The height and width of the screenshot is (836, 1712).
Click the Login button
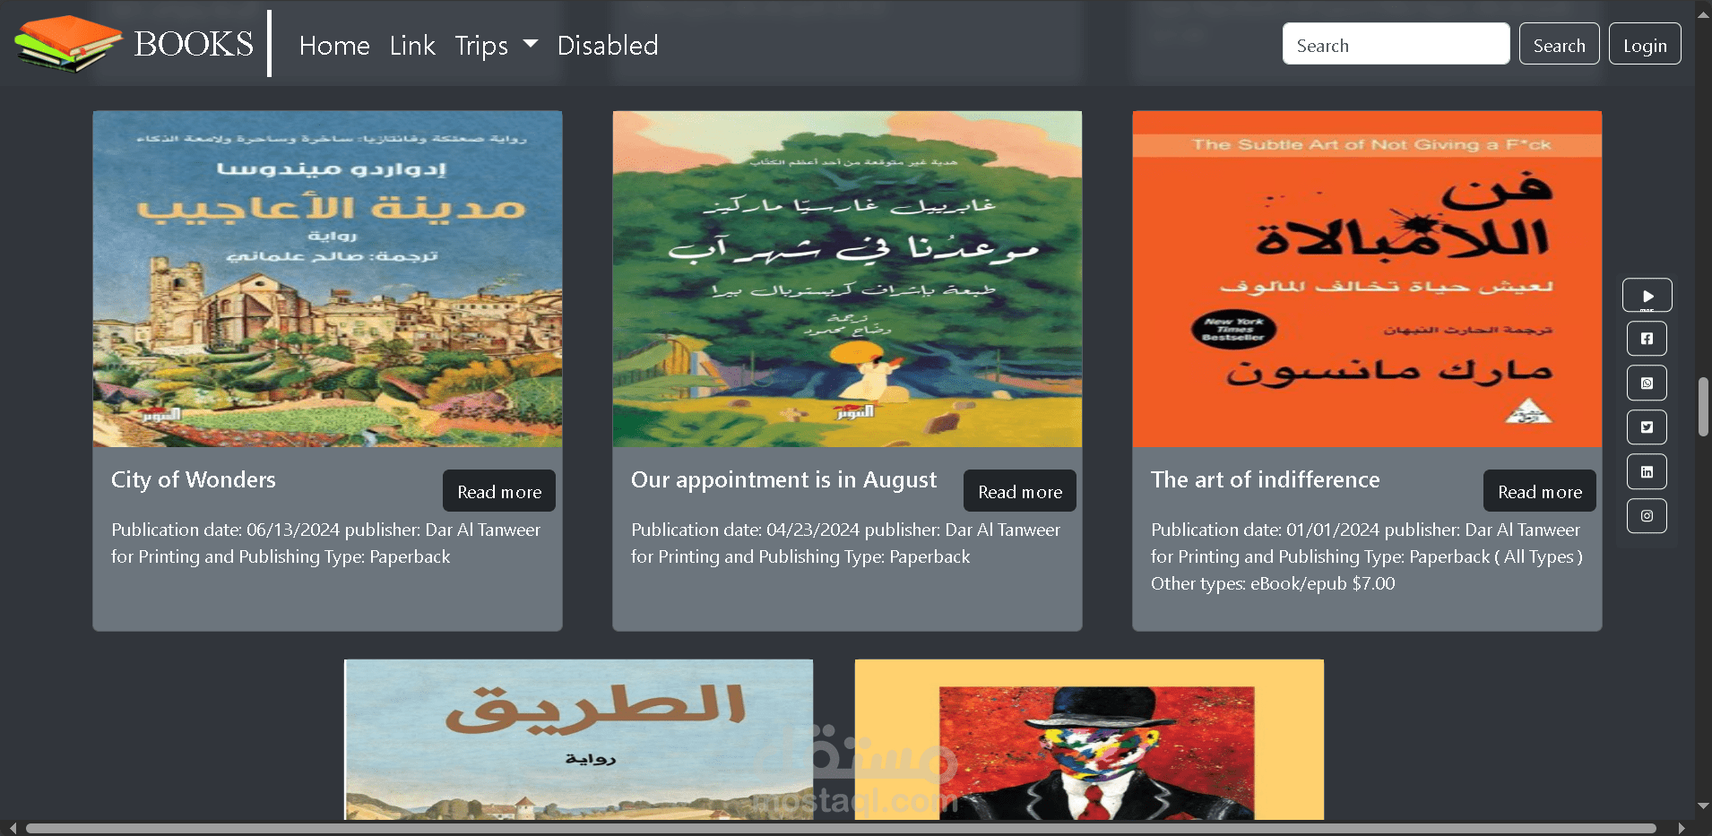click(1645, 44)
